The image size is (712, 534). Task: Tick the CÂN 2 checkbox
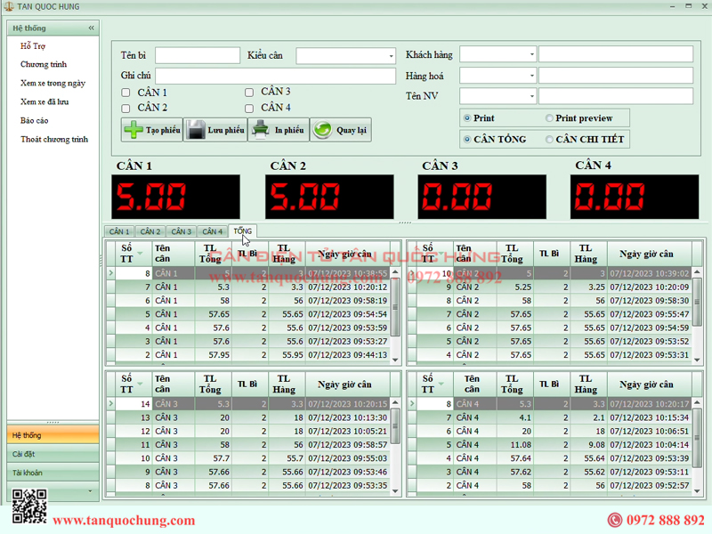pos(125,108)
